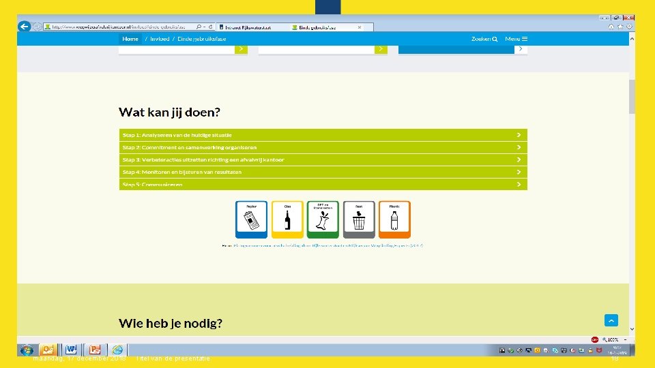Open PowerPoint from the taskbar
Screen dimensions: 655x368
coord(95,349)
